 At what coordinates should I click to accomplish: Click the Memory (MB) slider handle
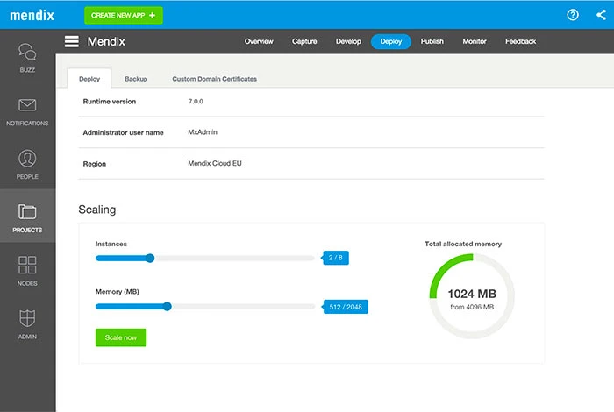pyautogui.click(x=168, y=306)
